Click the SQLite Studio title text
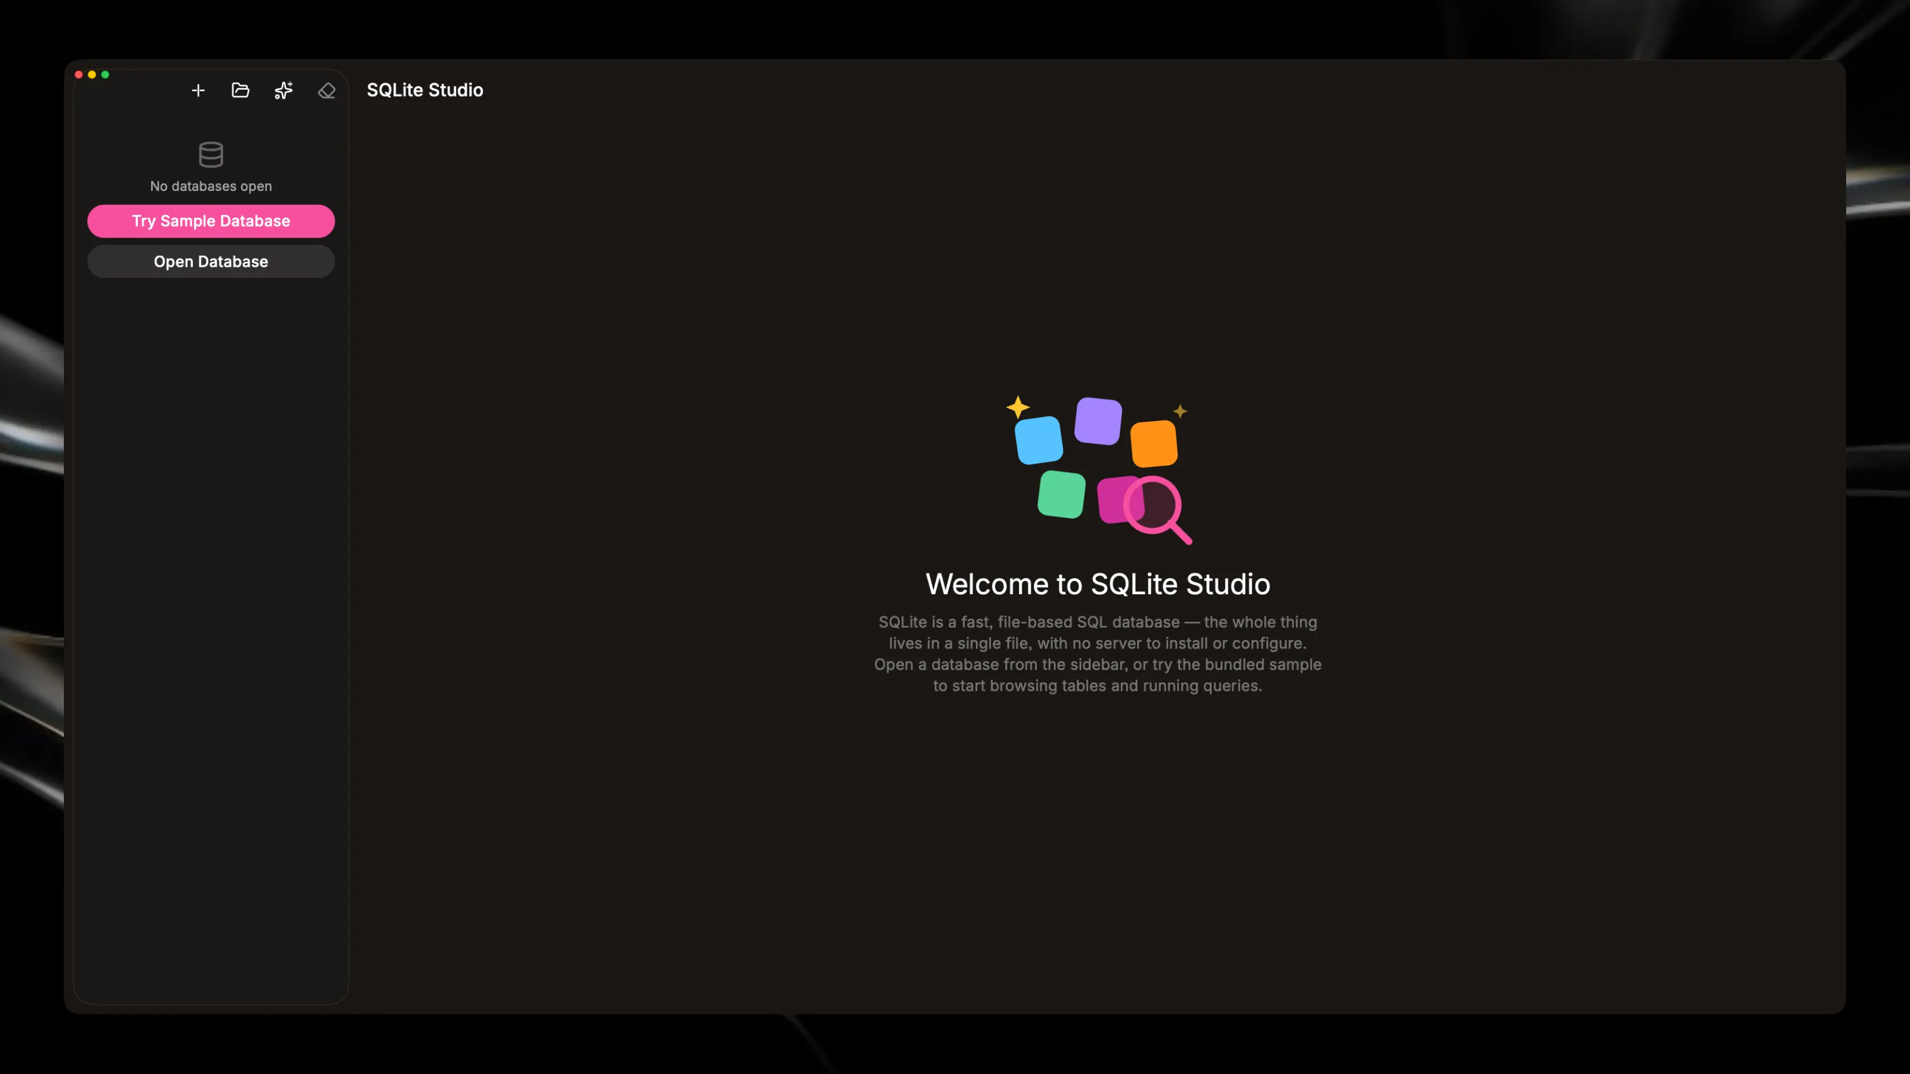The image size is (1910, 1074). click(425, 91)
